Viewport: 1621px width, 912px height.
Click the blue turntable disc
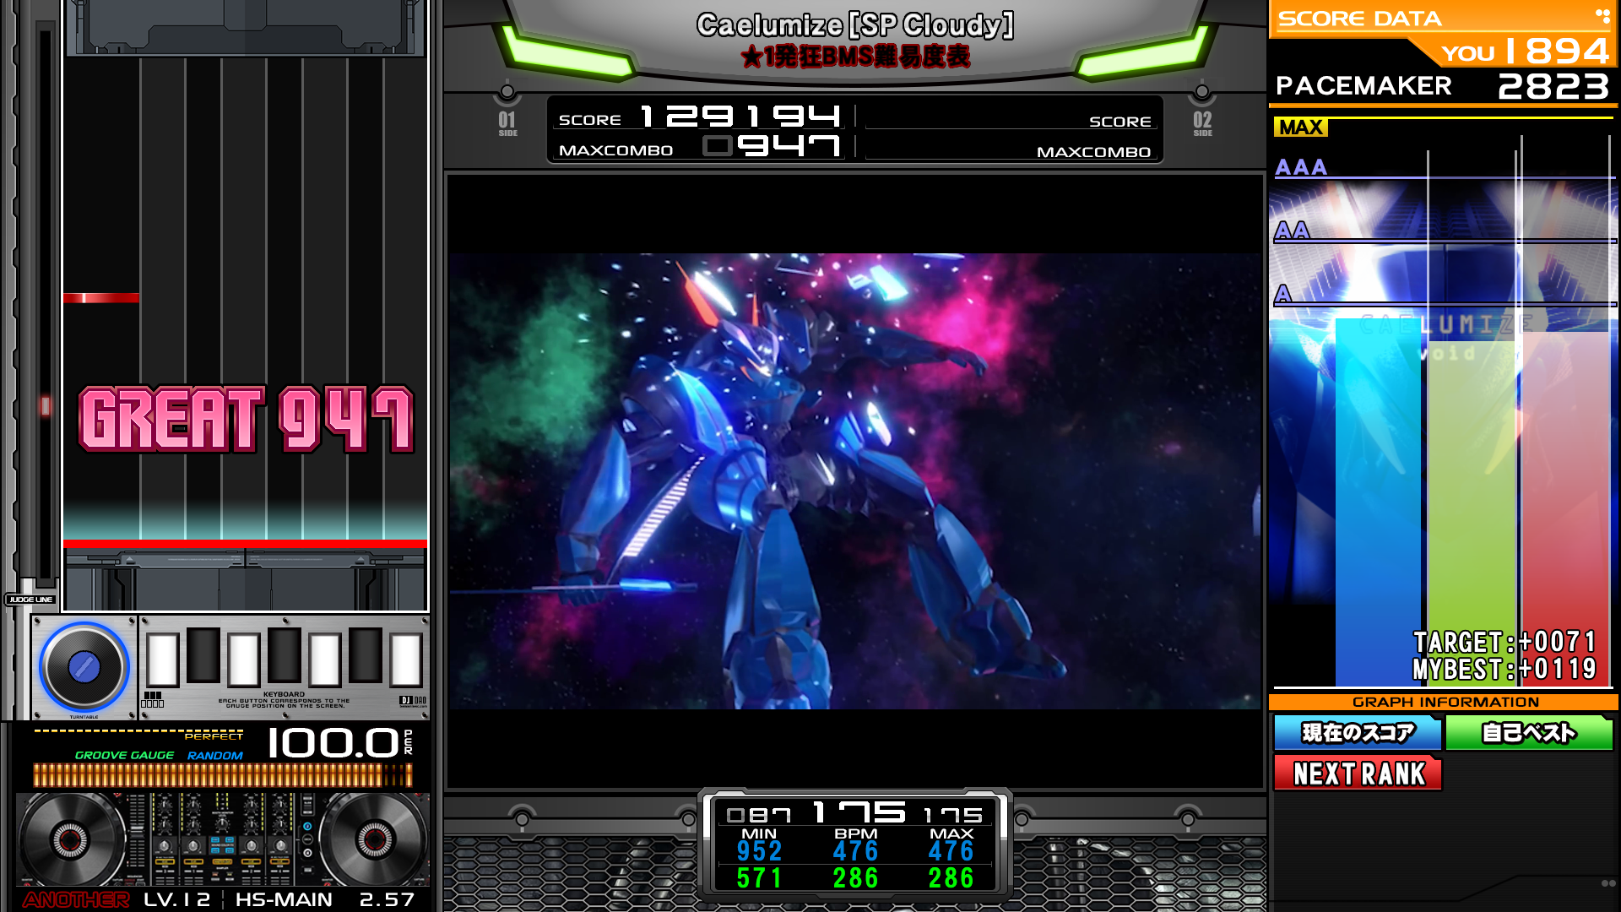click(84, 667)
